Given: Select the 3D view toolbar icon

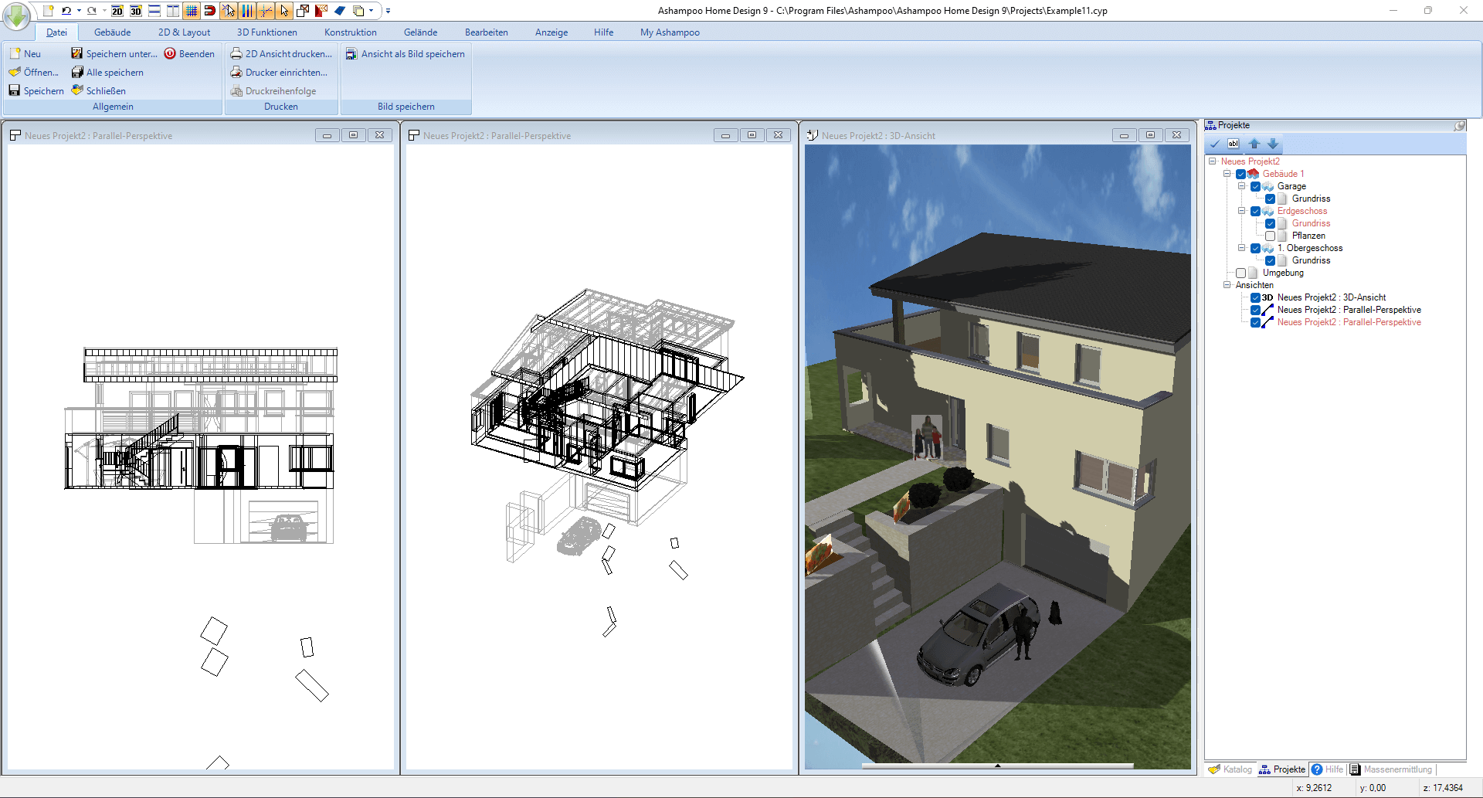Looking at the screenshot, I should (135, 12).
